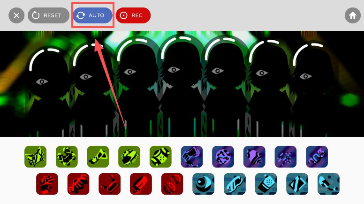Start recording with the REC button
Screen dimensions: 364x204
click(x=133, y=15)
